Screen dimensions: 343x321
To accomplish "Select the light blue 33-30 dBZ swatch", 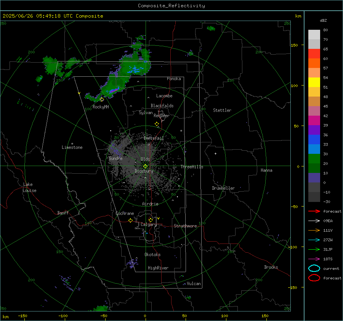I will [x=314, y=149].
